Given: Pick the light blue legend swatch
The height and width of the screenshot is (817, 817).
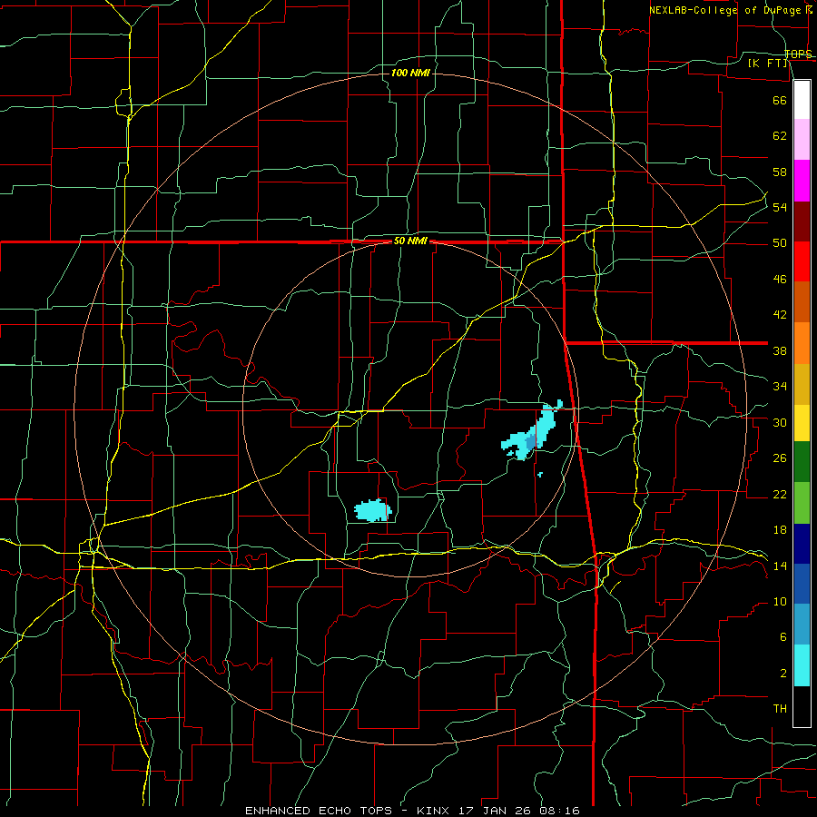Looking at the screenshot, I should 802,625.
